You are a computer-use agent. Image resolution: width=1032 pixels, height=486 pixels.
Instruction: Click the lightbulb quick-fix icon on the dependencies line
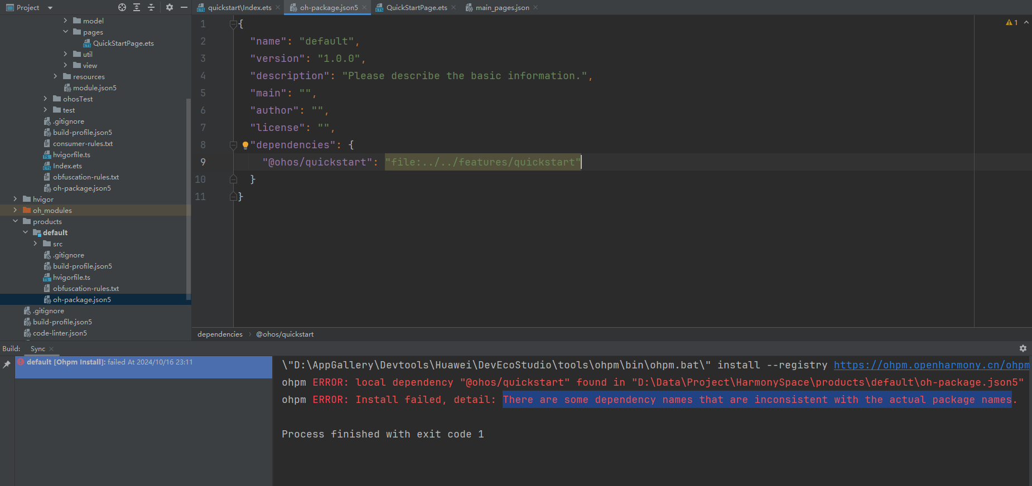pos(245,145)
